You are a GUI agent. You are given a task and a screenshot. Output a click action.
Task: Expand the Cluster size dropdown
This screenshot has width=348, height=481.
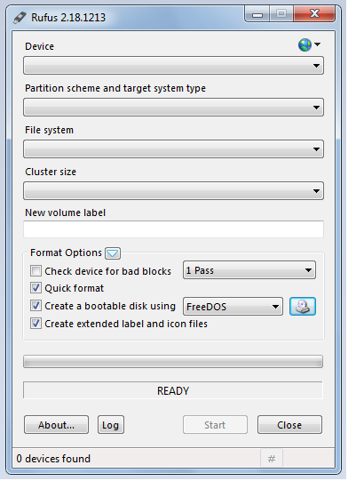pyautogui.click(x=173, y=190)
